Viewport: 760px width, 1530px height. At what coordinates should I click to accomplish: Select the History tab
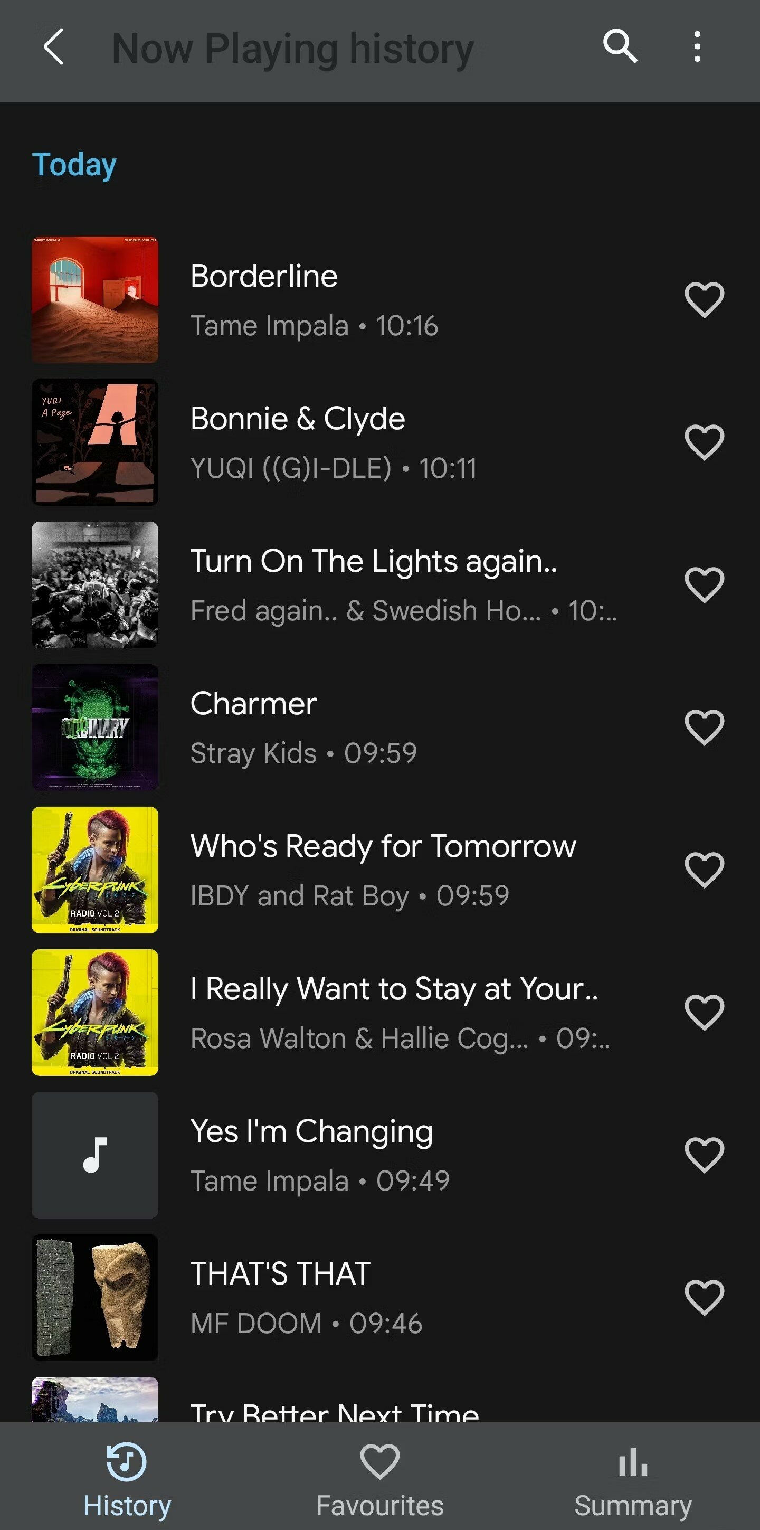coord(127,1479)
